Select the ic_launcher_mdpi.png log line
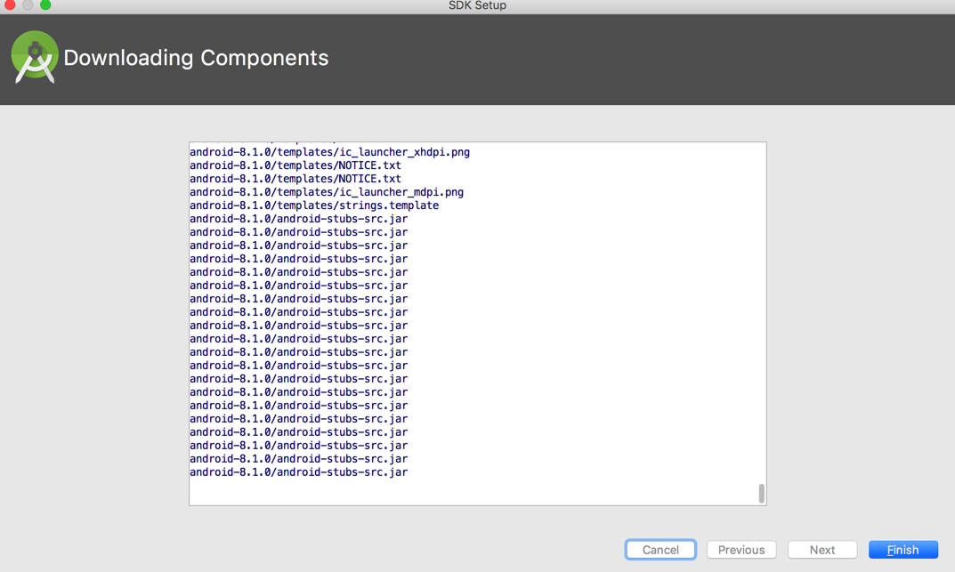Screen dimensions: 955x572 [x=327, y=192]
